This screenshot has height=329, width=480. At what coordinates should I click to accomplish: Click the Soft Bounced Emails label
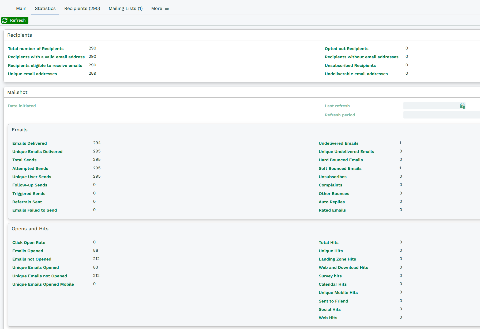click(340, 169)
